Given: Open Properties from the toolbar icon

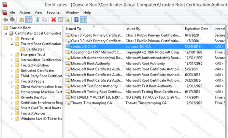Looking at the screenshot, I should pyautogui.click(x=60, y=20).
